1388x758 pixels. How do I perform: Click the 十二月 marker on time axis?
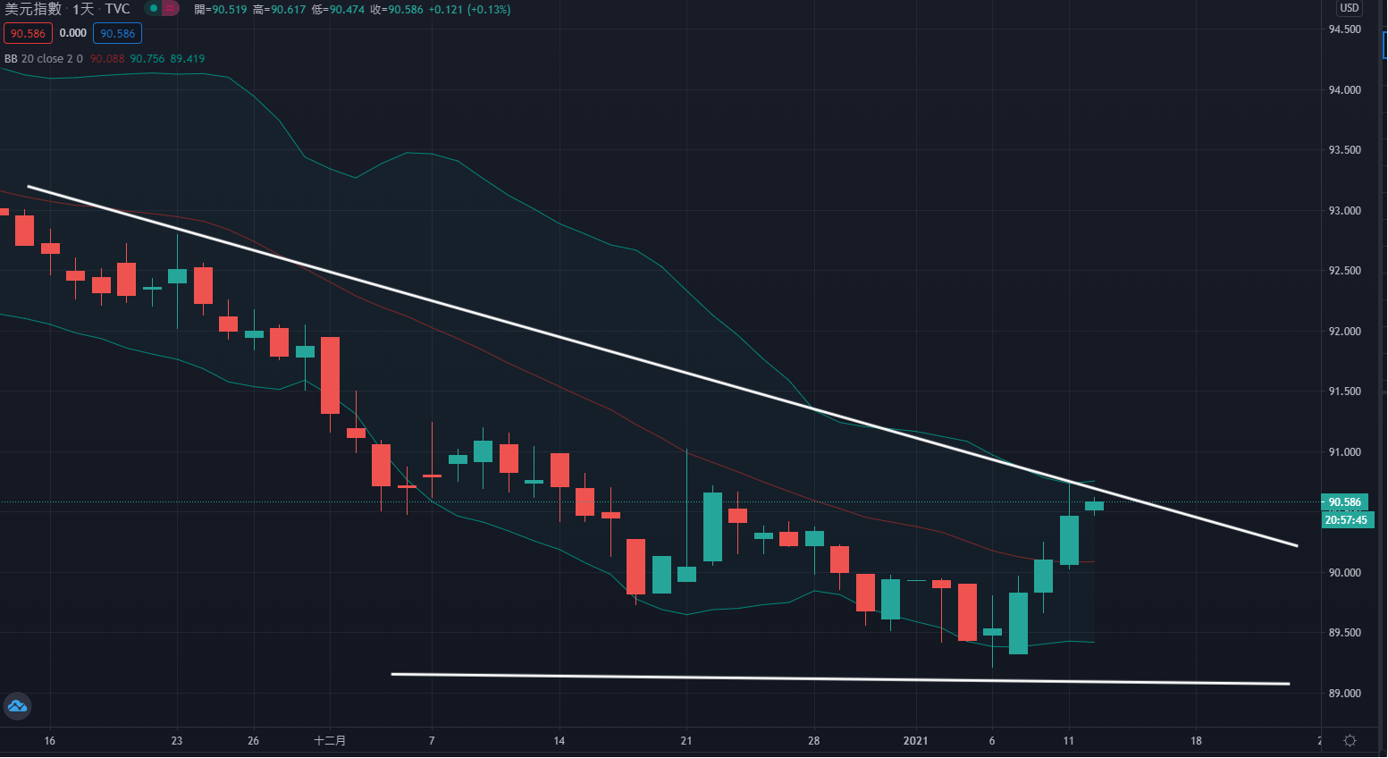330,740
